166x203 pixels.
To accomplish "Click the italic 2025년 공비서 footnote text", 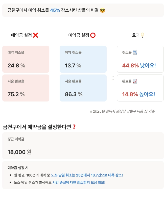I will click(x=122, y=111).
